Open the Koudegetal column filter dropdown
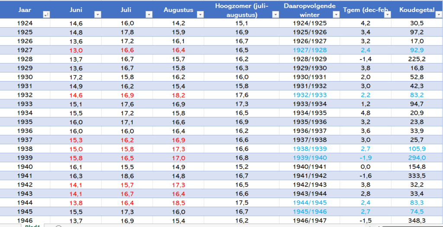The width and height of the screenshot is (443, 227). click(x=439, y=15)
